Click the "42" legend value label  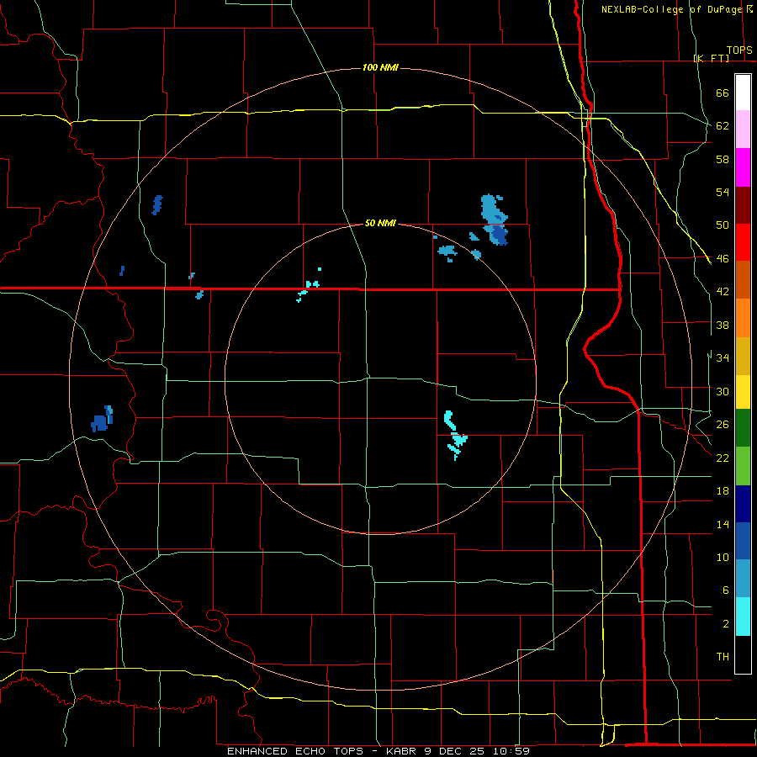tap(723, 292)
